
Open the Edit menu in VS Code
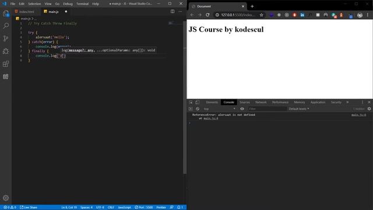coord(22,4)
